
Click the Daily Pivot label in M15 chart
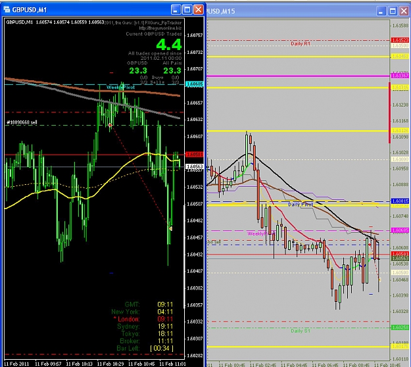pyautogui.click(x=301, y=204)
